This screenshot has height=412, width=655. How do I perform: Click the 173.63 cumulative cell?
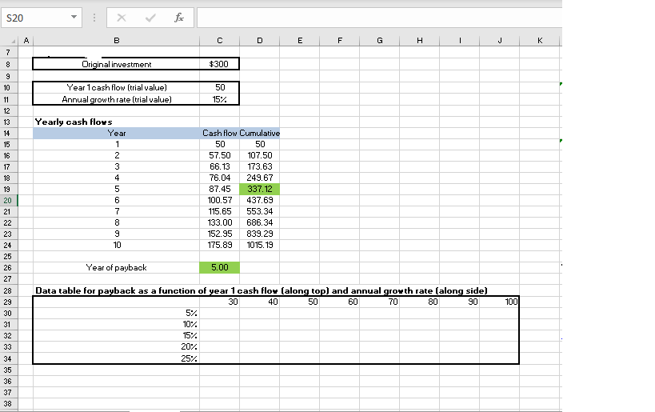click(x=260, y=166)
